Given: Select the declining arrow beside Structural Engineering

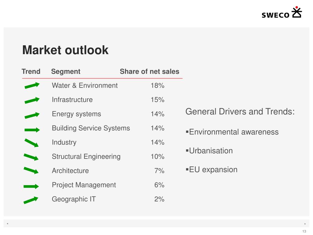Looking at the screenshot, I should (31, 157).
